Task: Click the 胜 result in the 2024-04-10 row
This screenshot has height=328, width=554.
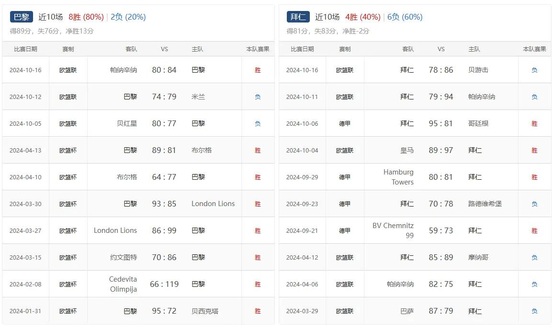Action: [x=258, y=177]
